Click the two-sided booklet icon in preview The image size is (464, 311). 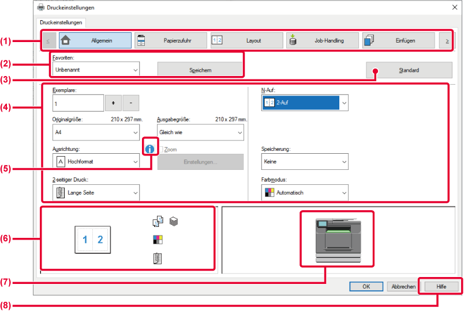(158, 257)
